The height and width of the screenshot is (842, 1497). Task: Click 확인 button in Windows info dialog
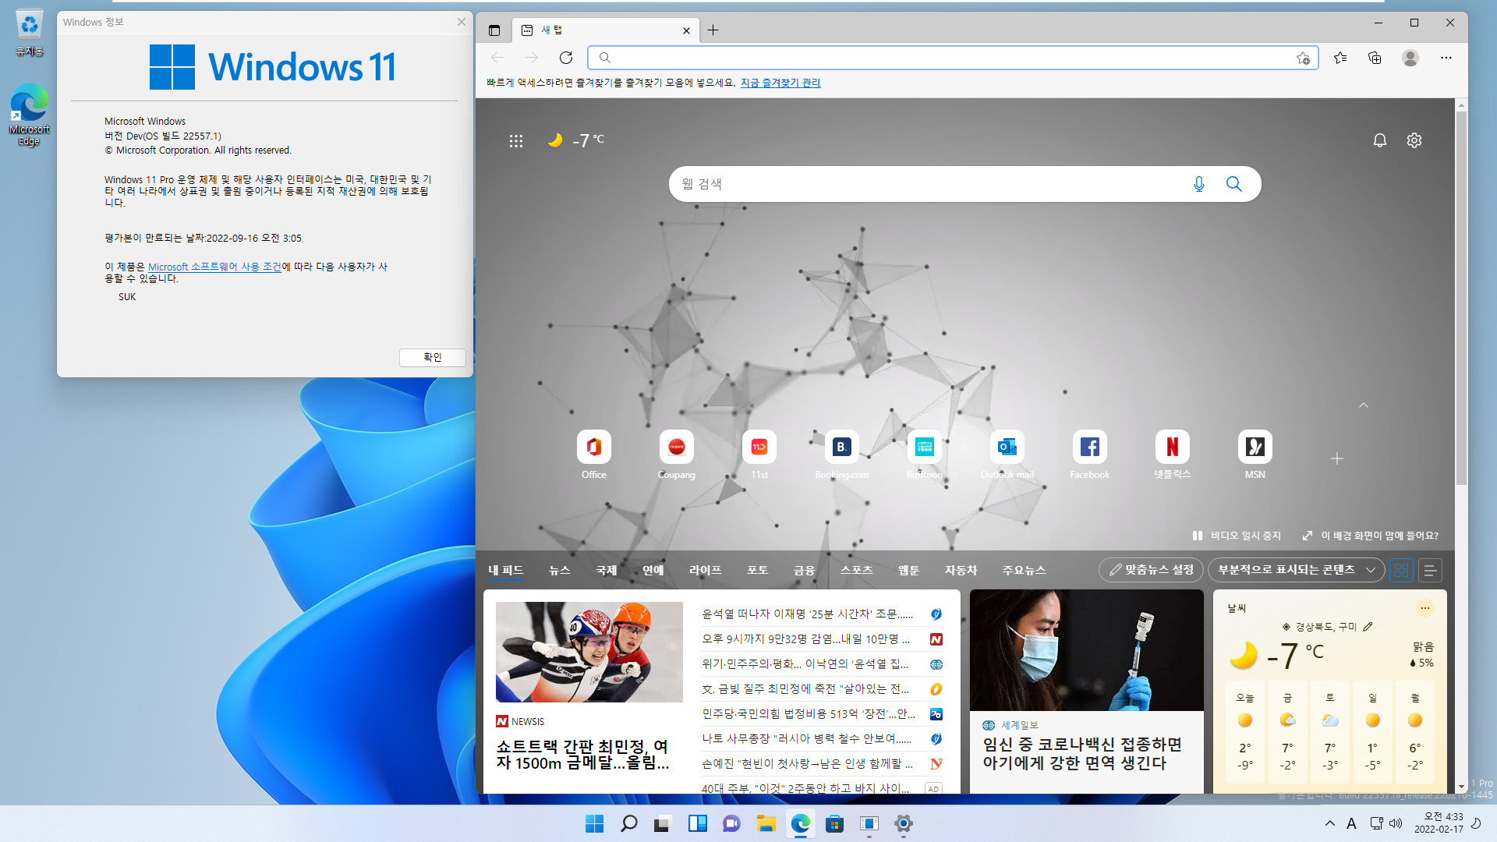click(x=432, y=357)
